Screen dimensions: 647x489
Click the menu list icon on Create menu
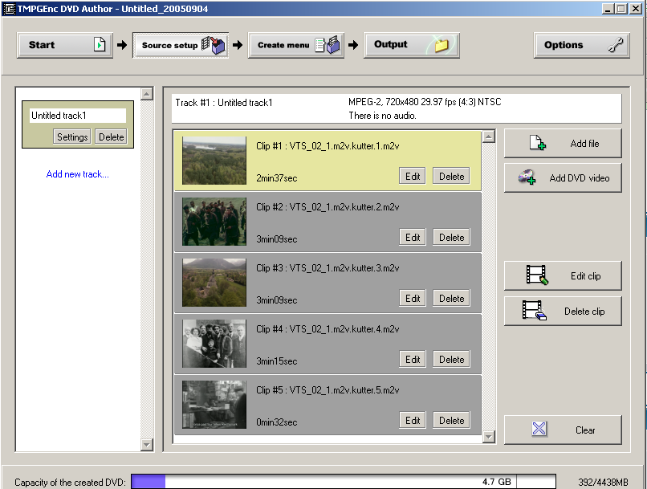click(x=328, y=45)
